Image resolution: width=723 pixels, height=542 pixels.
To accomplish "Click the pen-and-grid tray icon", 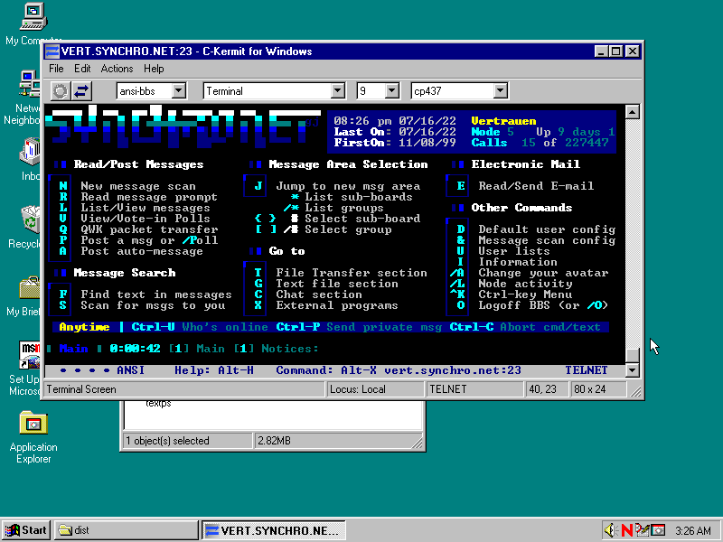I will click(642, 530).
